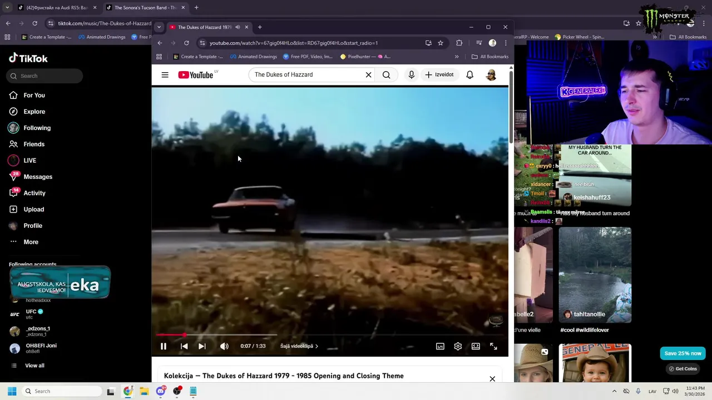Open TikTok For You page
712x400 pixels.
34,96
